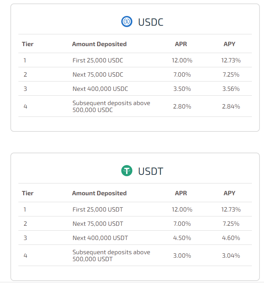Select 'Next 75,000 USDC' cell
Screen dimensions: 264x283
98,75
